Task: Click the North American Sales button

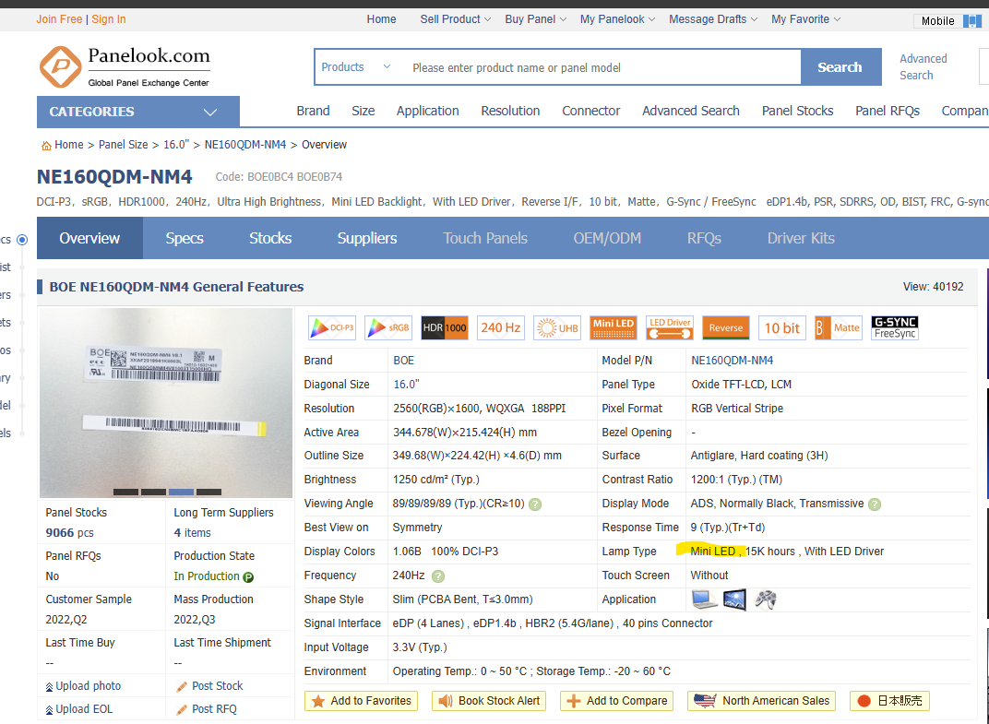Action: click(x=761, y=701)
